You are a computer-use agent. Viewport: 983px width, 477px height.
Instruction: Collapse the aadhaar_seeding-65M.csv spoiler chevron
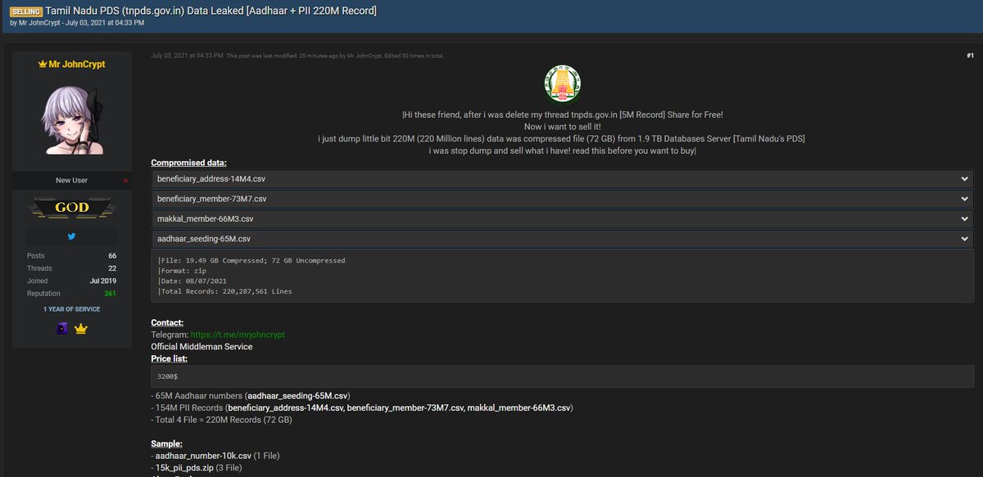pos(964,239)
